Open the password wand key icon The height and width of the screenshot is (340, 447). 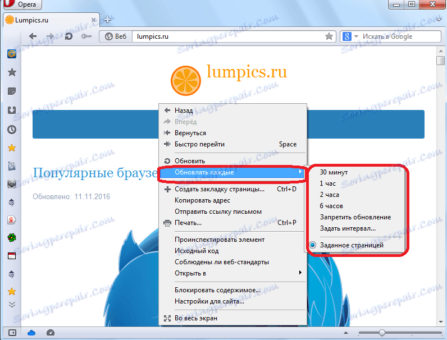click(x=86, y=36)
